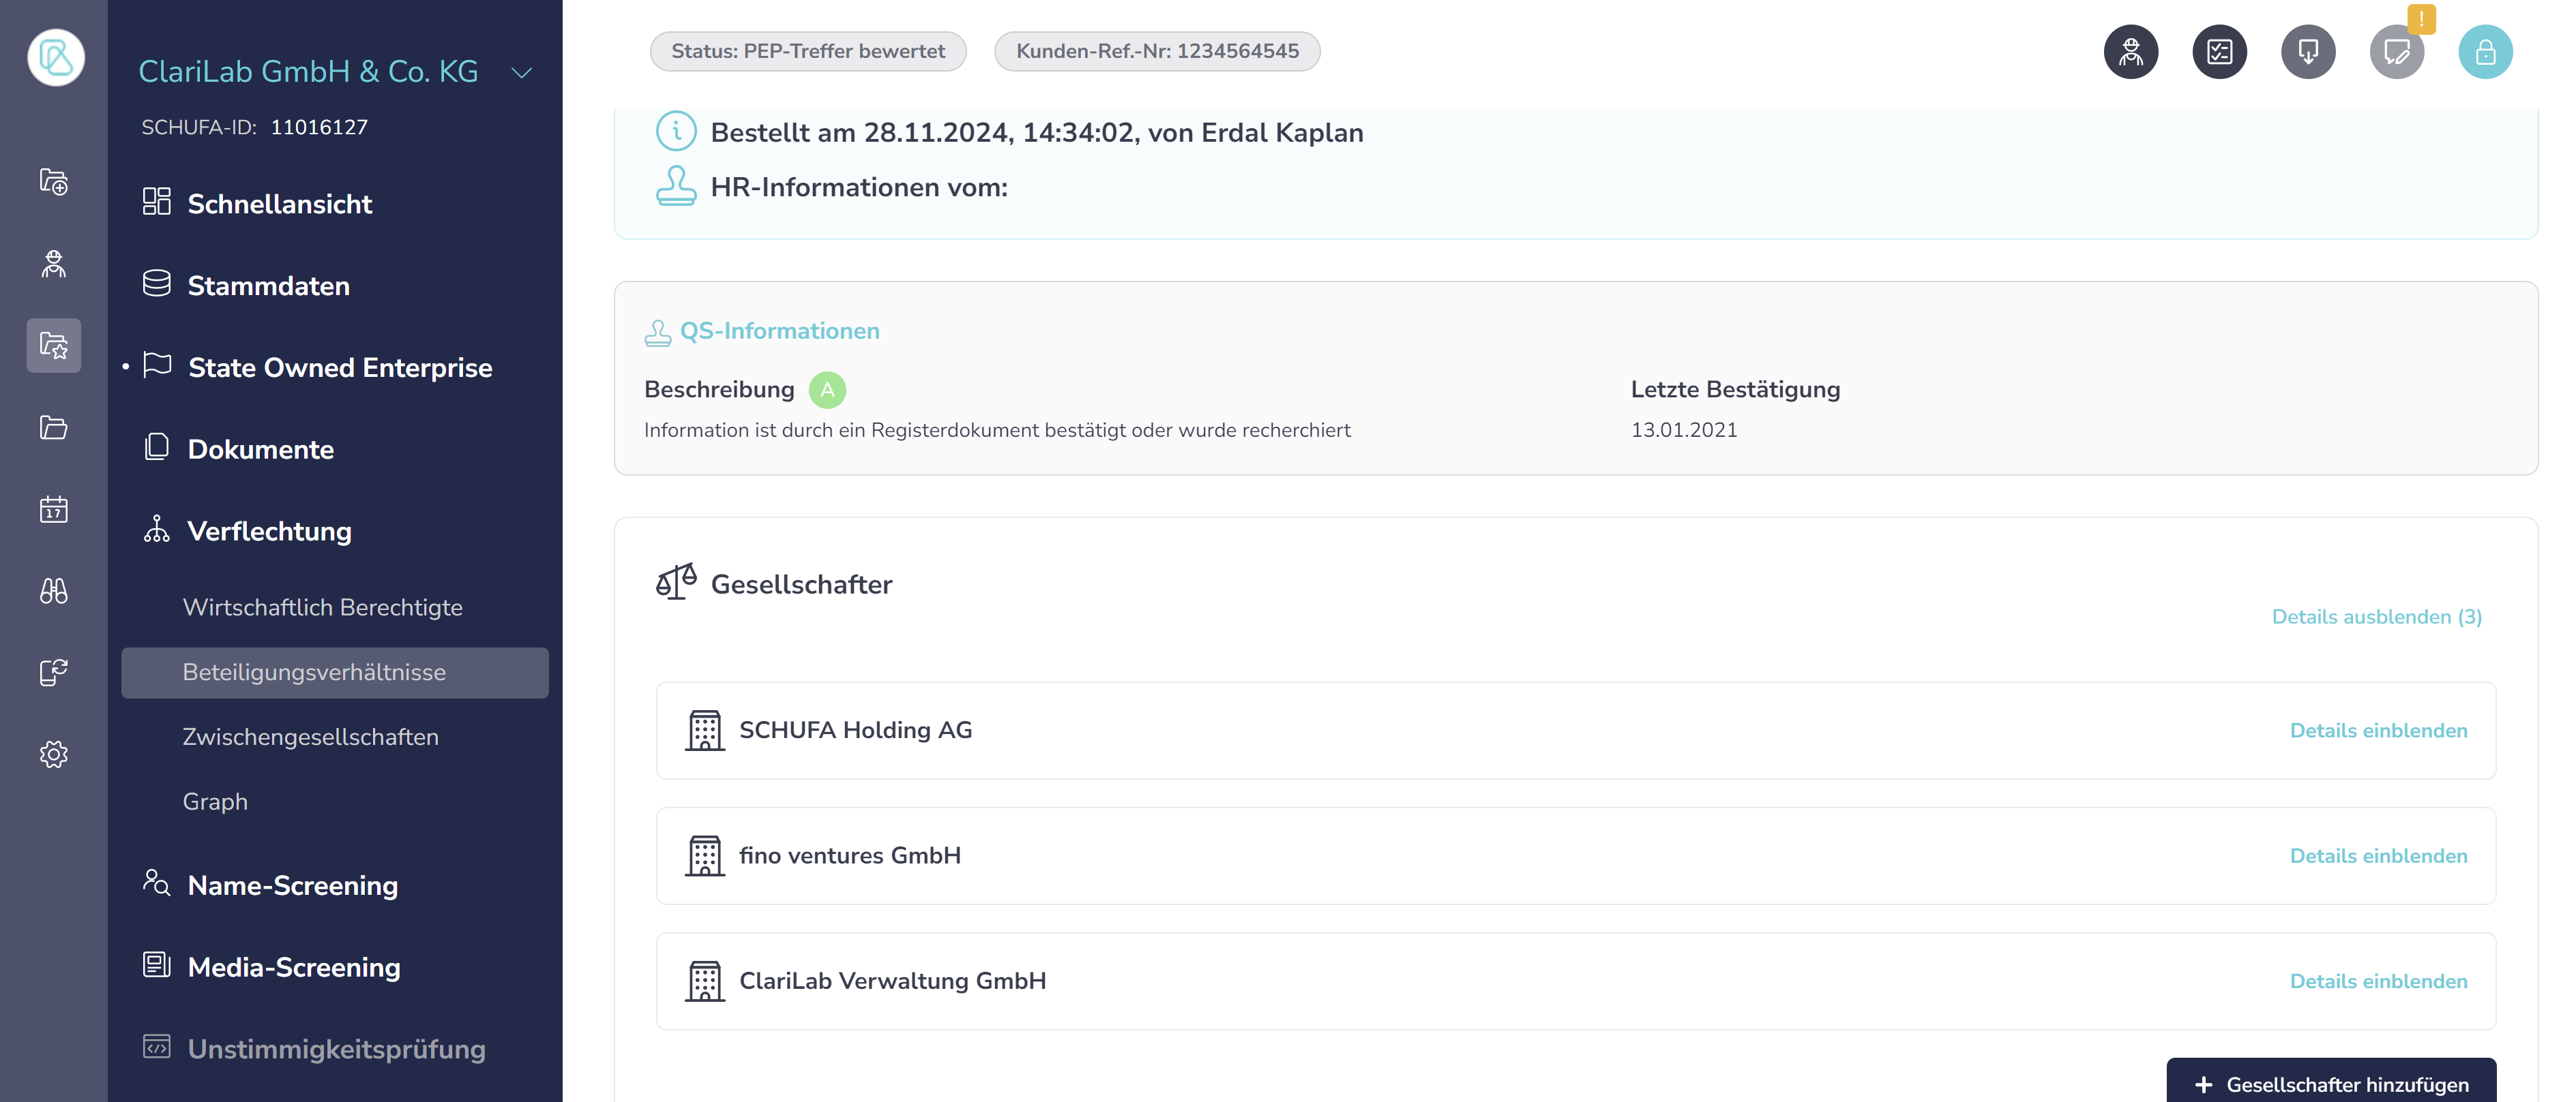Open the binoculars rail icon

click(54, 592)
